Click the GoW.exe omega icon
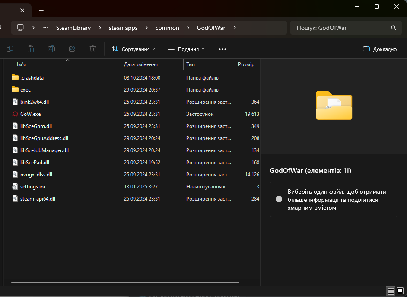The width and height of the screenshot is (407, 297). point(15,114)
